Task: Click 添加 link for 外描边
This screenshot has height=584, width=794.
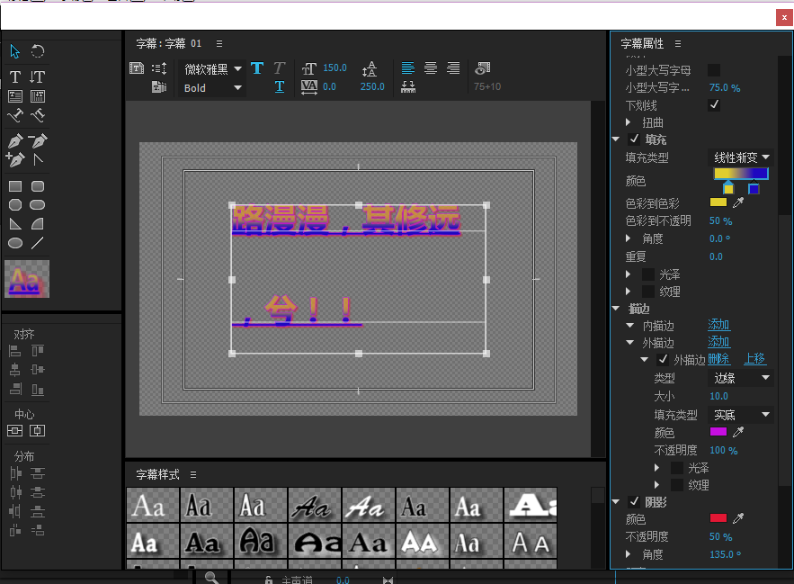Action: pyautogui.click(x=718, y=342)
